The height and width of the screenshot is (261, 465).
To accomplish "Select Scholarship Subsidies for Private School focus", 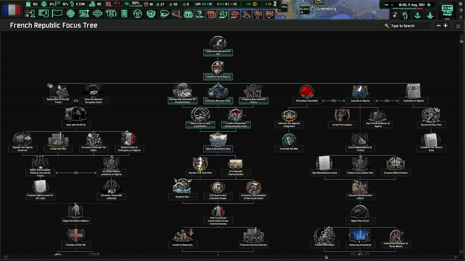I will tap(183, 93).
